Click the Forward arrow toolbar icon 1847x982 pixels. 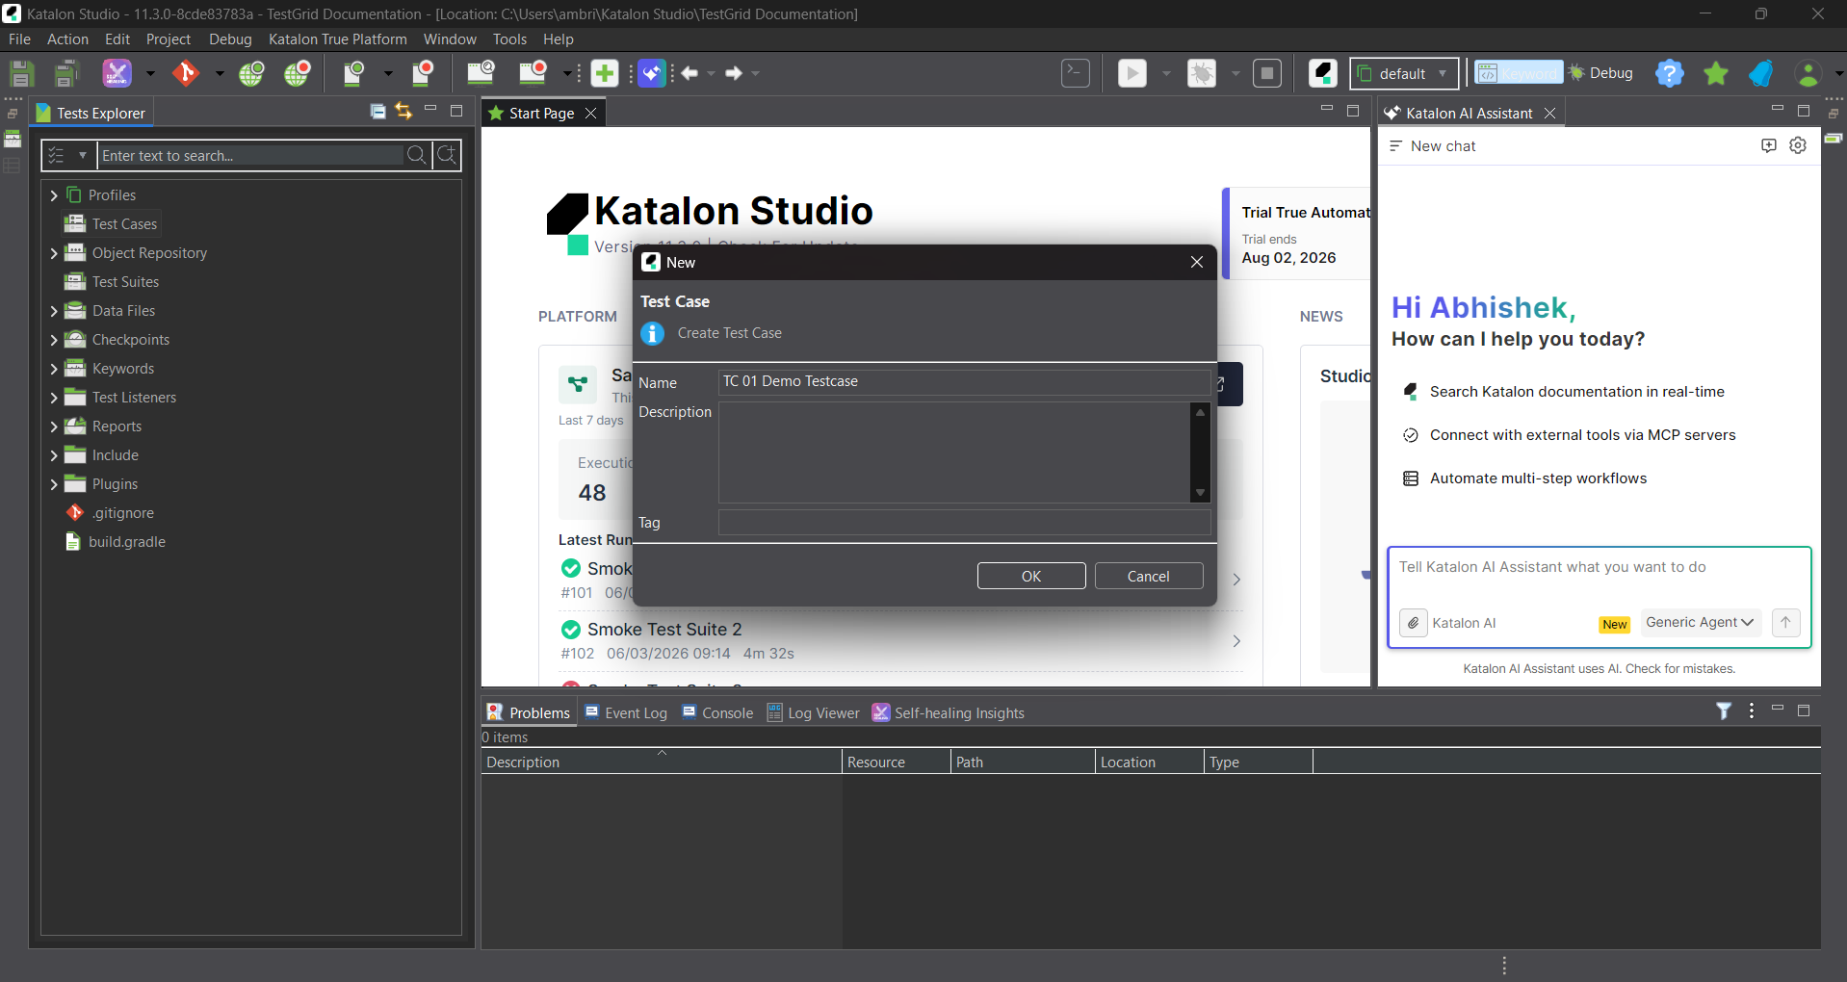pos(734,73)
